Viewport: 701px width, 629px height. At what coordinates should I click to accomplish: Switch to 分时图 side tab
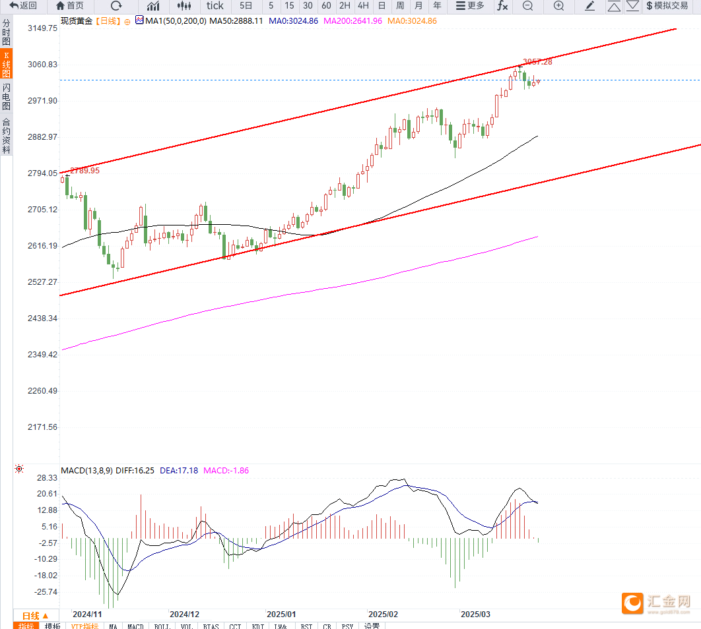tap(6, 32)
